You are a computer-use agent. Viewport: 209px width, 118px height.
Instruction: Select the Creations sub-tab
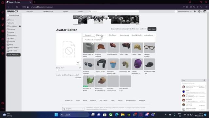coord(98,40)
